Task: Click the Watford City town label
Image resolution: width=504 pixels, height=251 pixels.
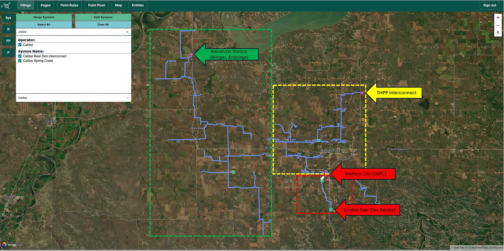Action: [x=329, y=150]
